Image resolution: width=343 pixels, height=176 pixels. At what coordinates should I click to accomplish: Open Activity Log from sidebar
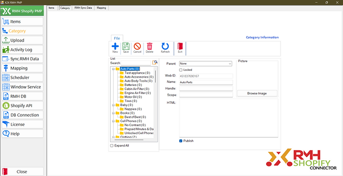coord(22,50)
